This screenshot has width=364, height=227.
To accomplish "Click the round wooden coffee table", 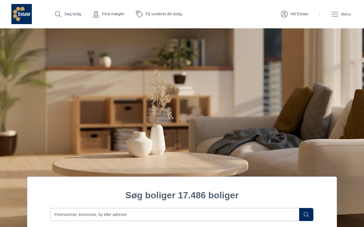I will click(x=150, y=165).
